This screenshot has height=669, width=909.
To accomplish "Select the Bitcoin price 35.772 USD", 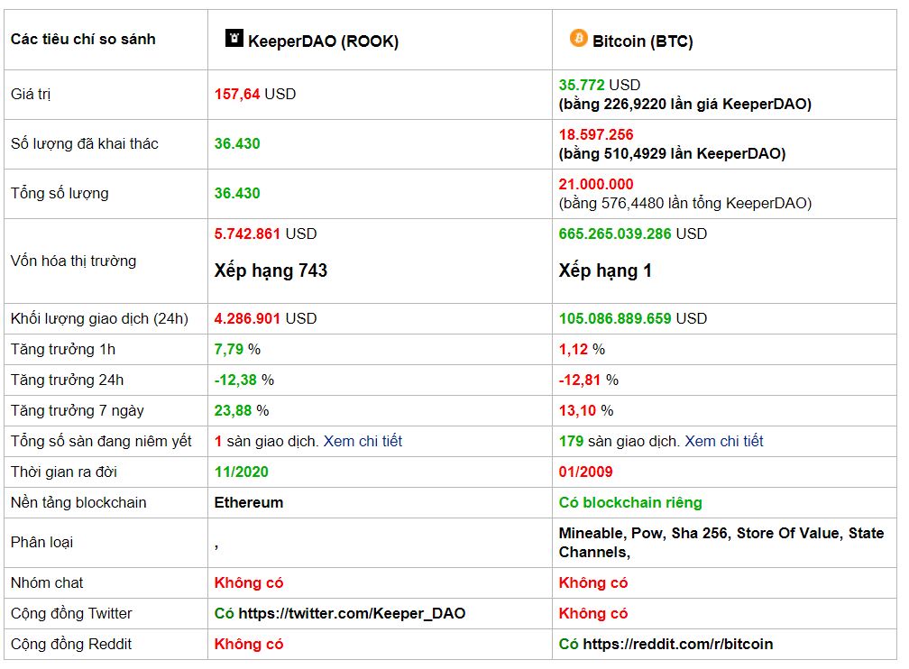I will (x=599, y=85).
